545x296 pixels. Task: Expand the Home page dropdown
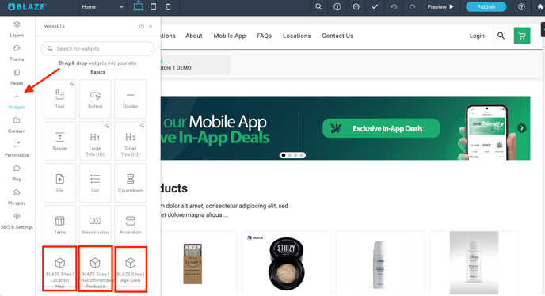[x=102, y=7]
